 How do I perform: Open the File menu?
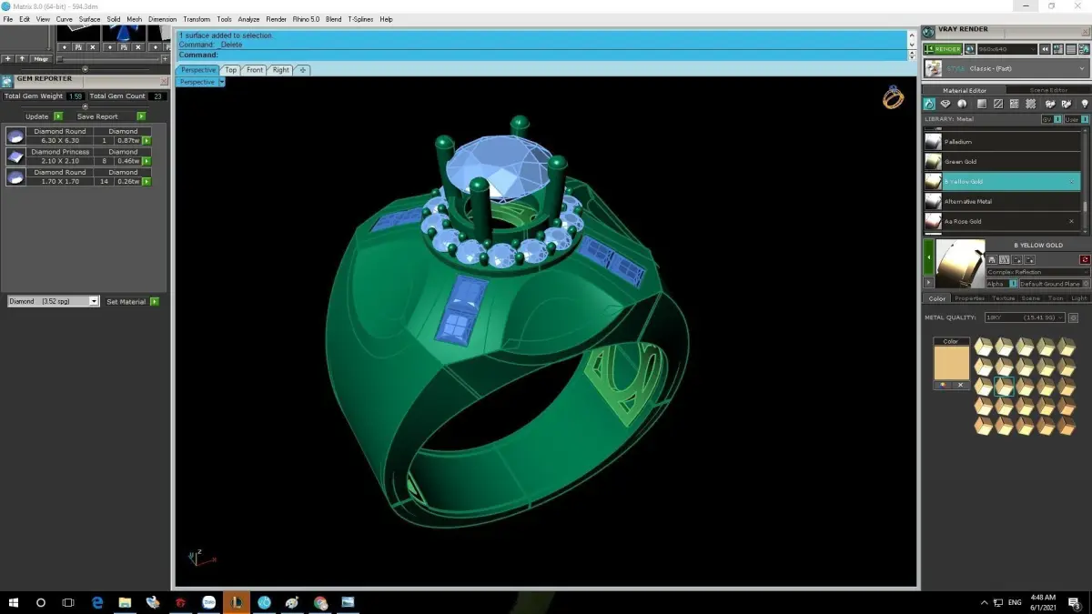[8, 19]
